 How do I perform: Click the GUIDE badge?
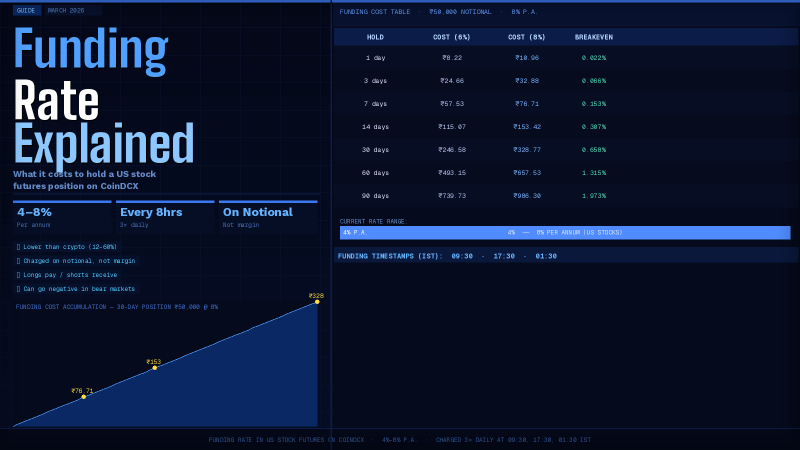point(26,10)
